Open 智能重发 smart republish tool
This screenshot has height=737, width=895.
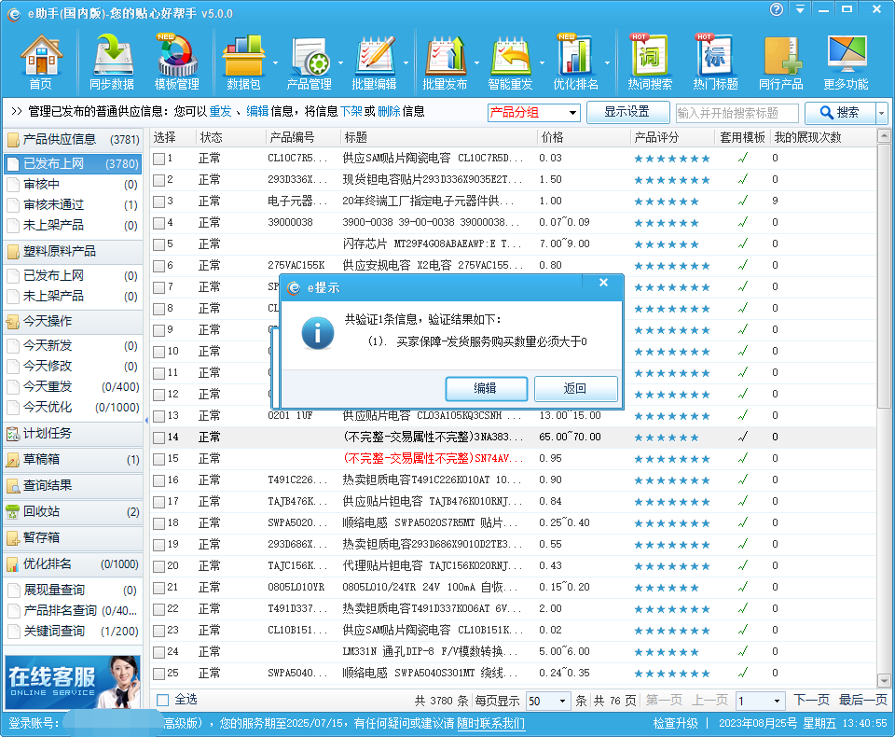[510, 63]
